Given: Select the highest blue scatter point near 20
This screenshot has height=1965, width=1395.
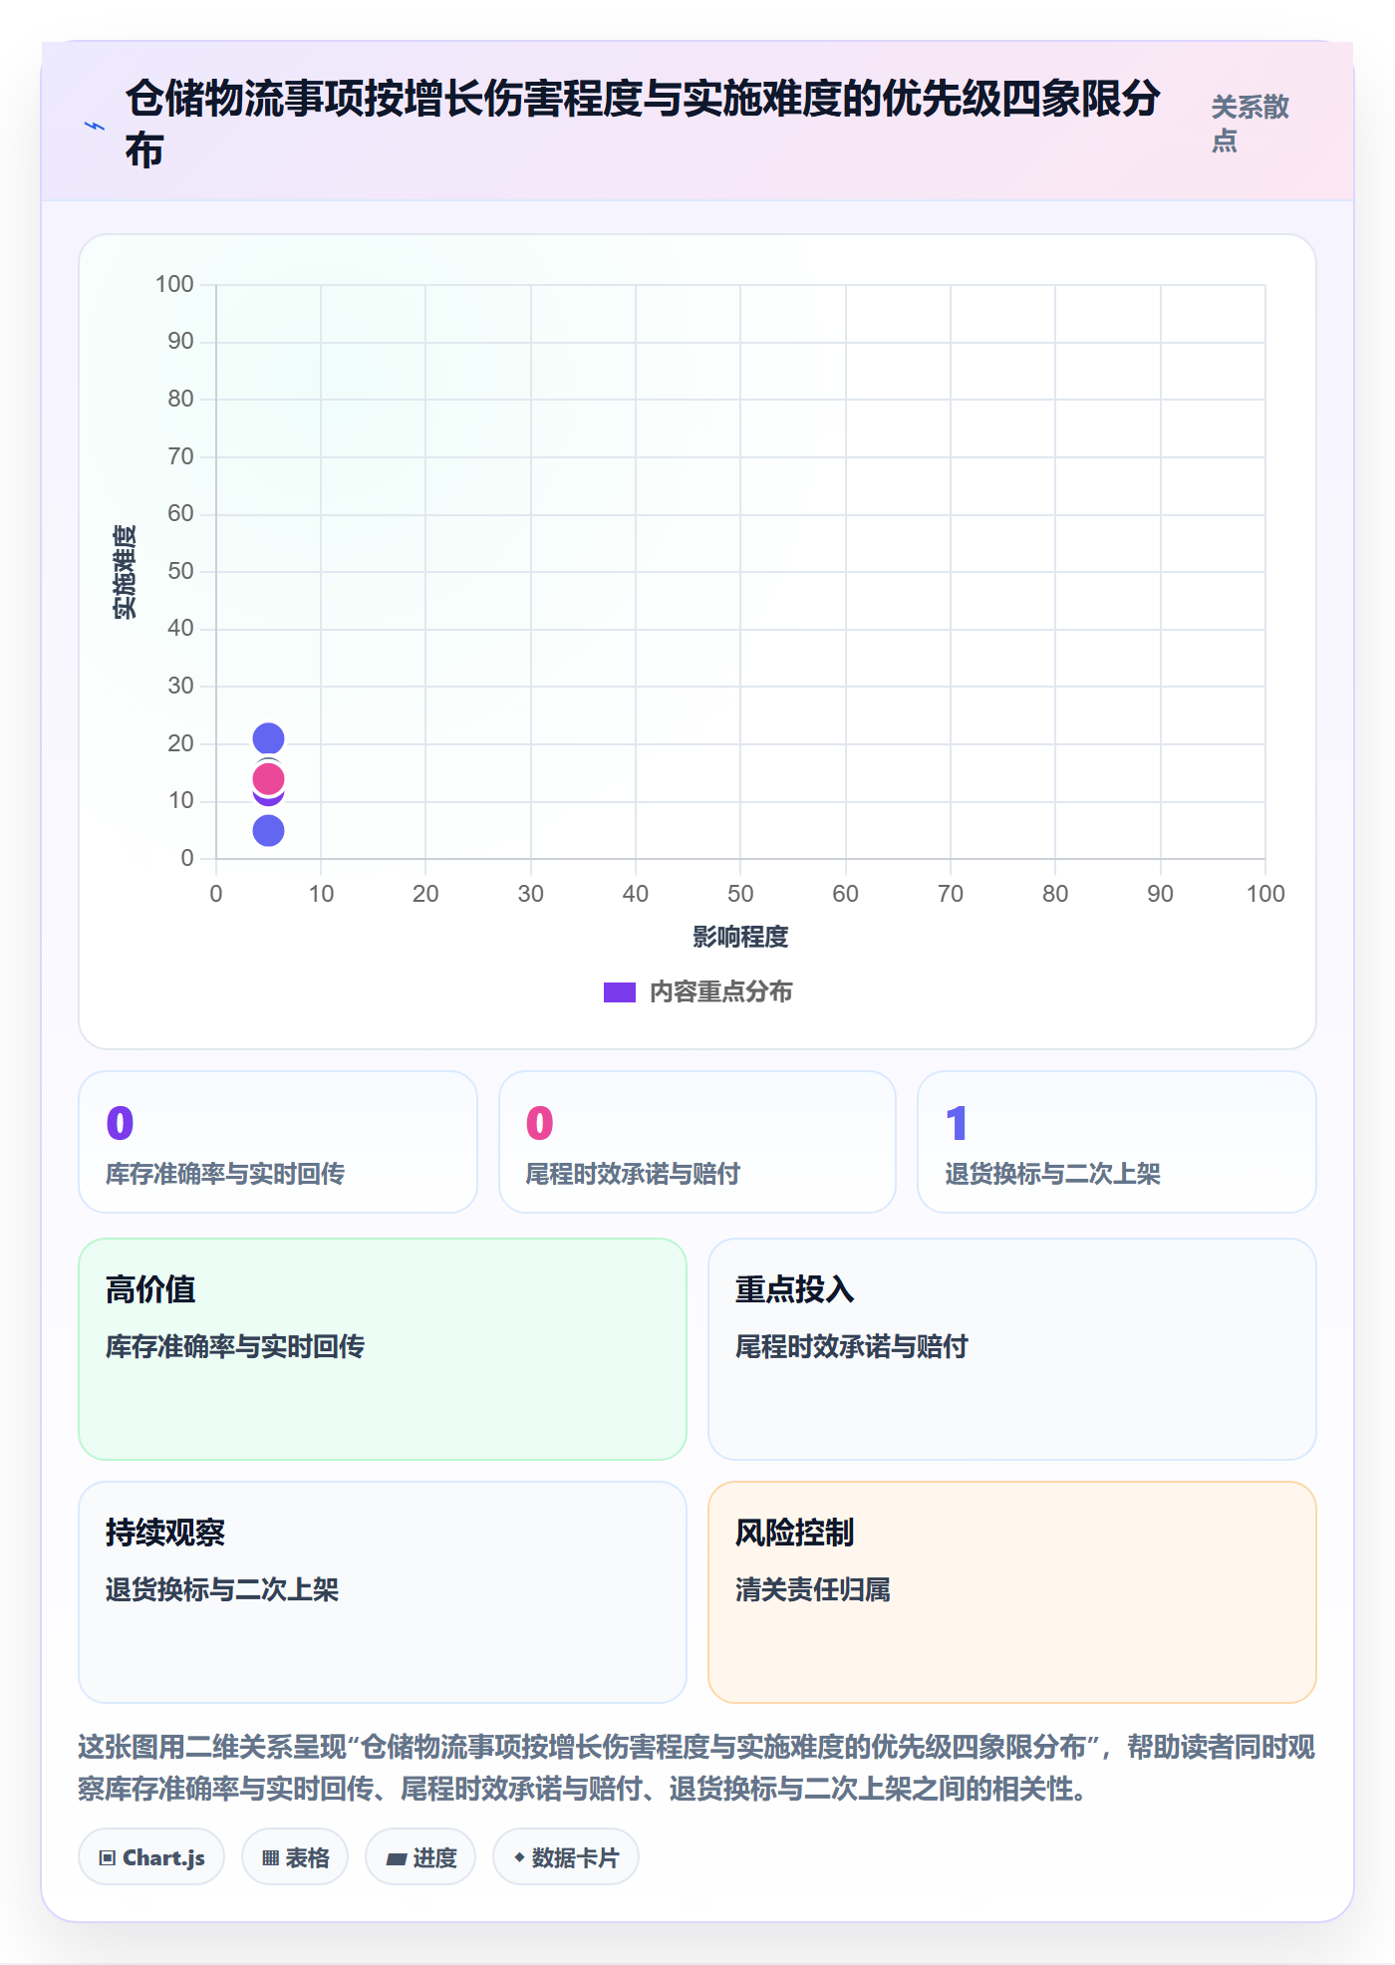Looking at the screenshot, I should tap(268, 738).
